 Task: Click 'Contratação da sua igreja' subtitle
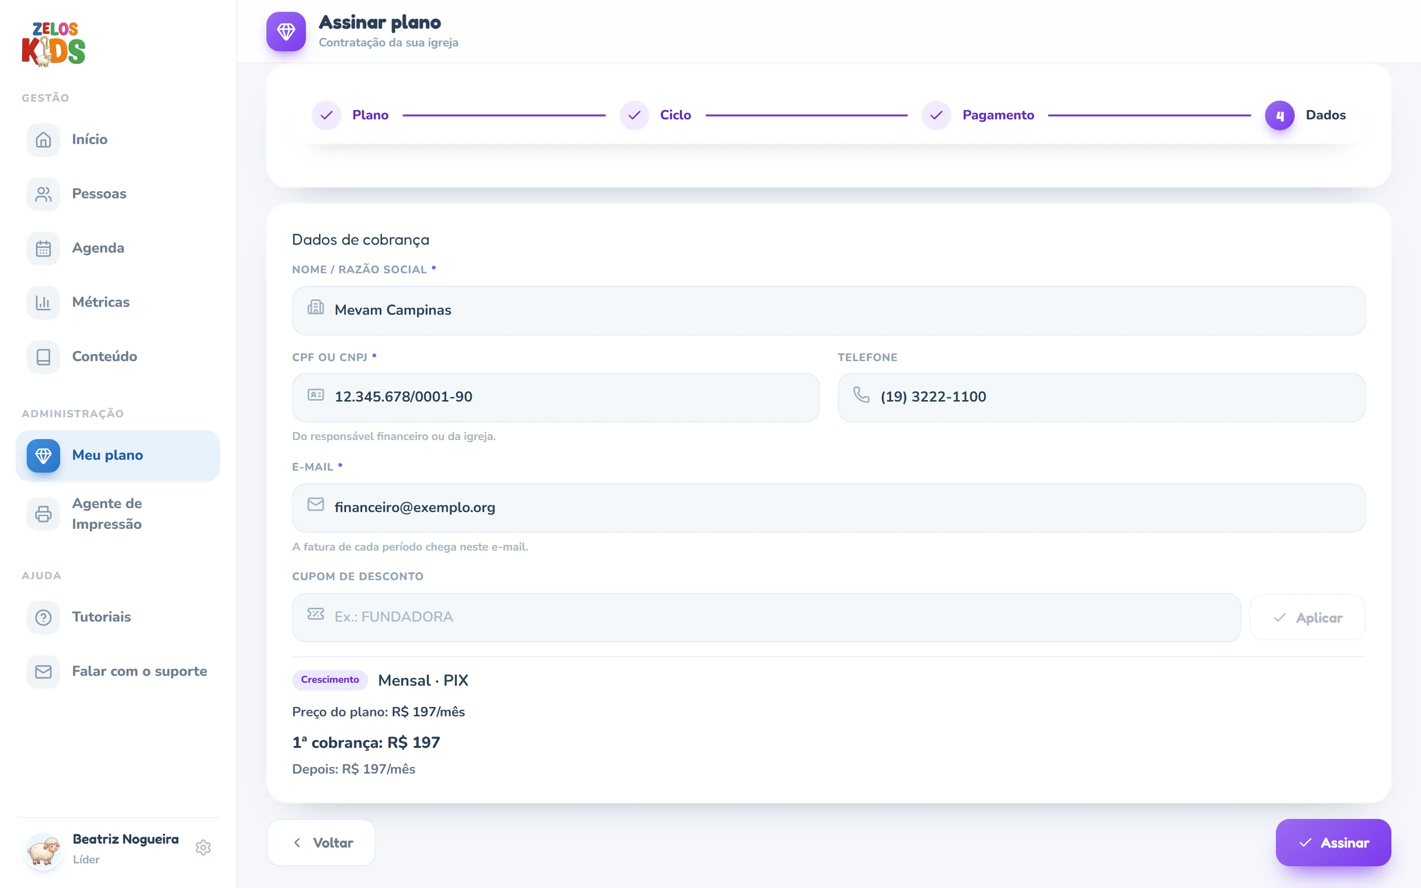click(x=388, y=43)
